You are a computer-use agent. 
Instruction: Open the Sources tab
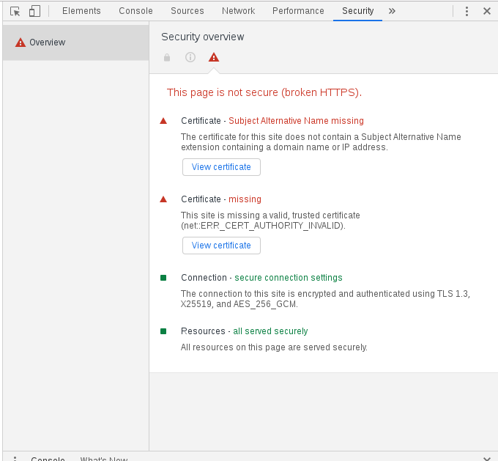[187, 11]
